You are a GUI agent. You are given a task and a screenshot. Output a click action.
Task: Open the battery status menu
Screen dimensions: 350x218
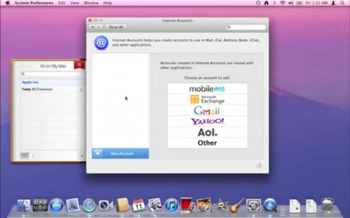299,3
